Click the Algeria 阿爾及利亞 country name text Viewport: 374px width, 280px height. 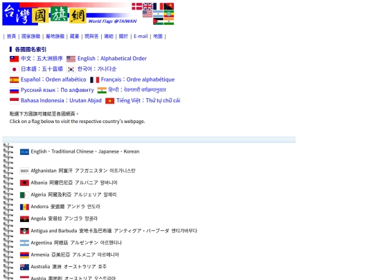73,195
